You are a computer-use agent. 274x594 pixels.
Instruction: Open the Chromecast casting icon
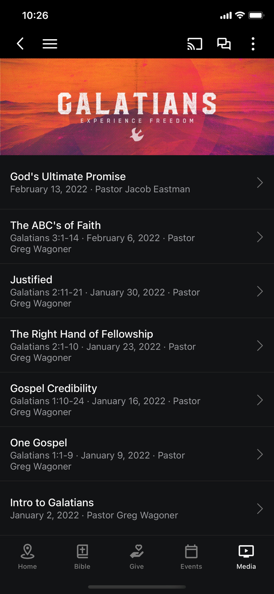[x=195, y=44]
